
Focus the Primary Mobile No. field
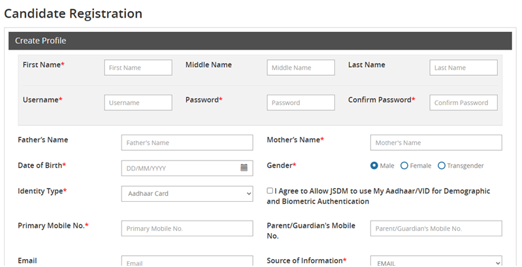(187, 228)
